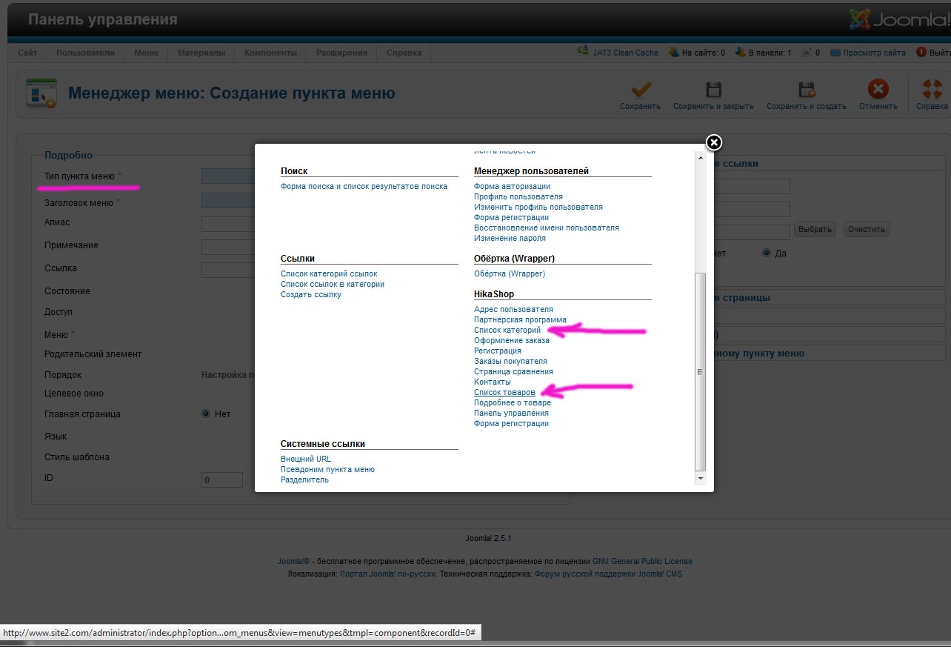
Task: Open the Меню top menu item
Action: click(146, 53)
